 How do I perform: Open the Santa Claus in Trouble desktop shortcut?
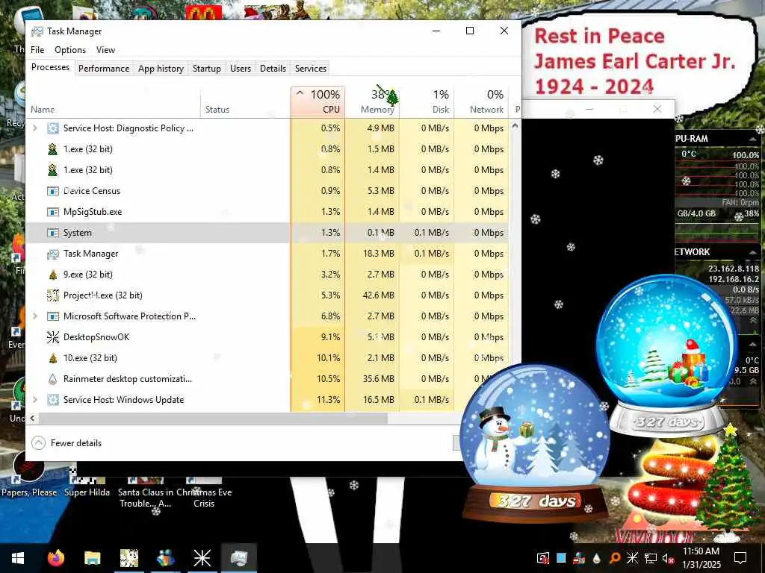(146, 492)
